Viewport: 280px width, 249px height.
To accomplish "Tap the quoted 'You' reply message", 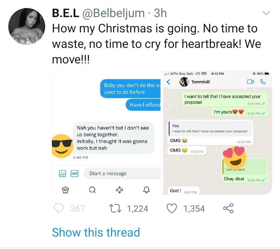I will coord(210,128).
